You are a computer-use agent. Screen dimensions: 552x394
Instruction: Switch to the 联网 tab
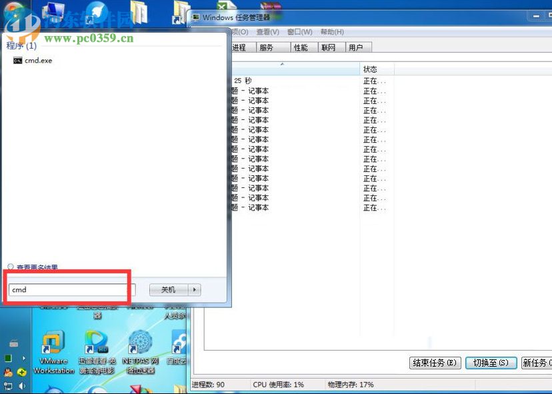point(327,47)
